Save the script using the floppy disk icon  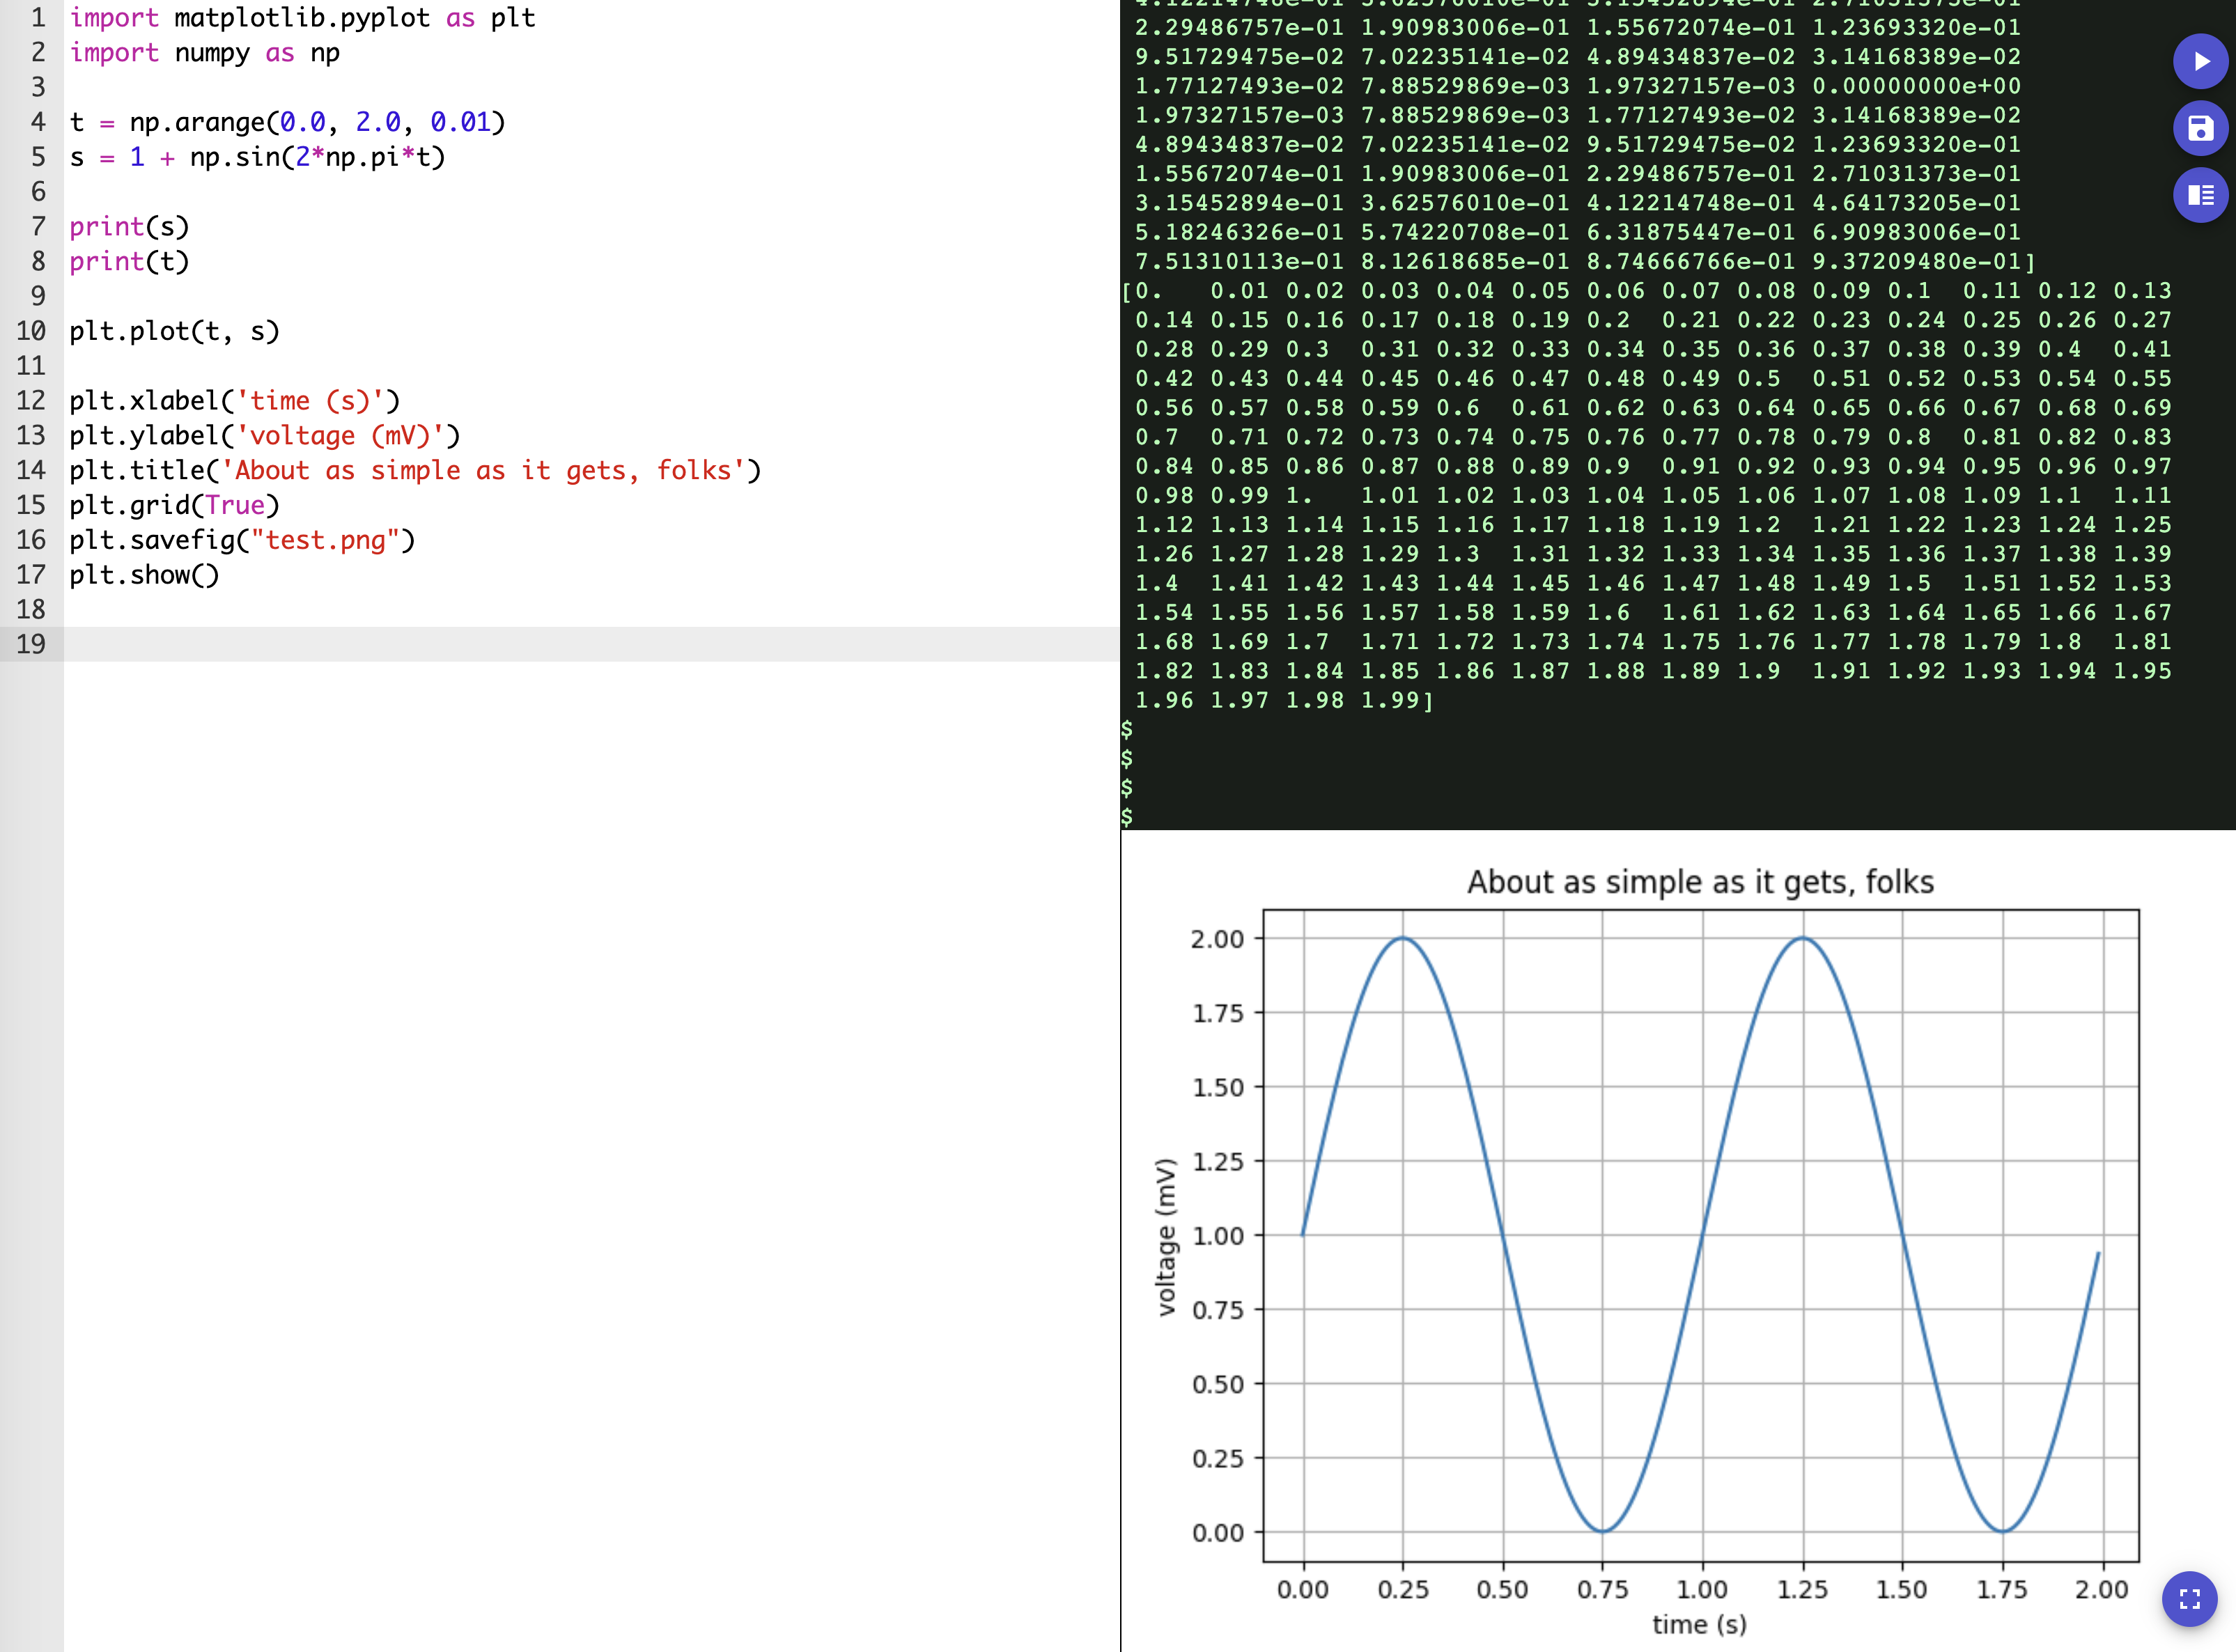tap(2200, 128)
